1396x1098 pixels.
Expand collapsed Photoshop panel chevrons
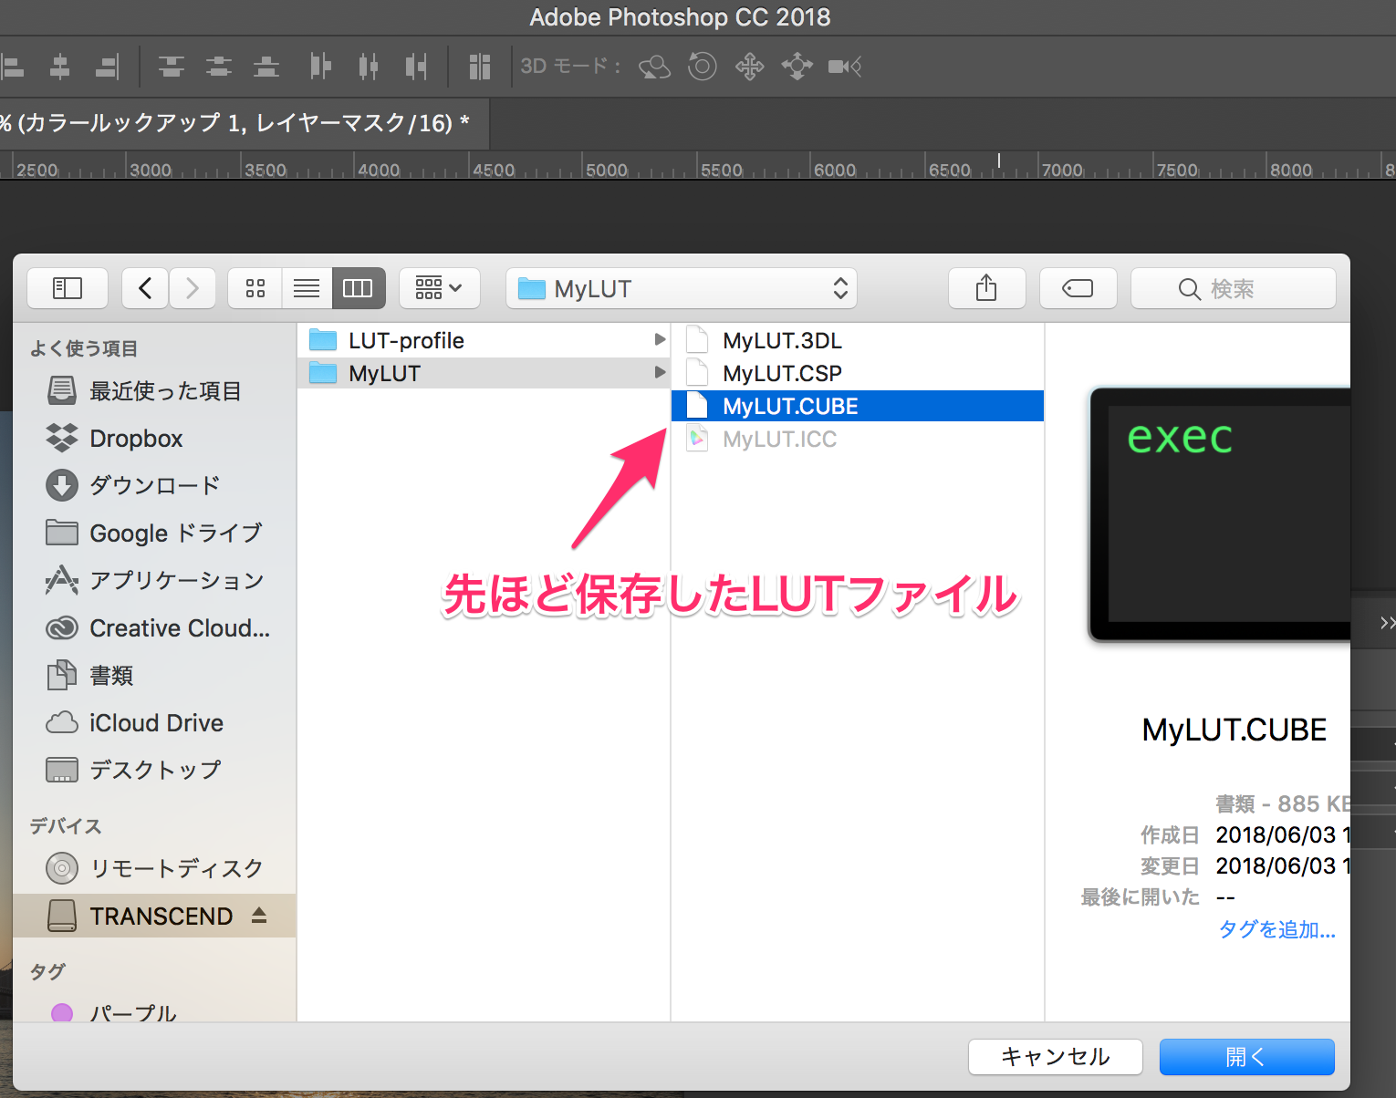click(x=1387, y=623)
